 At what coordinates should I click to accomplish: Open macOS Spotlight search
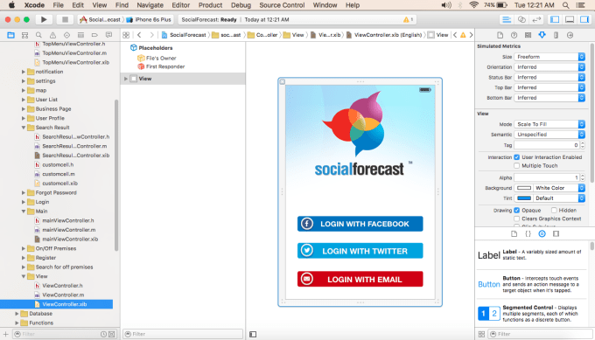pos(565,5)
